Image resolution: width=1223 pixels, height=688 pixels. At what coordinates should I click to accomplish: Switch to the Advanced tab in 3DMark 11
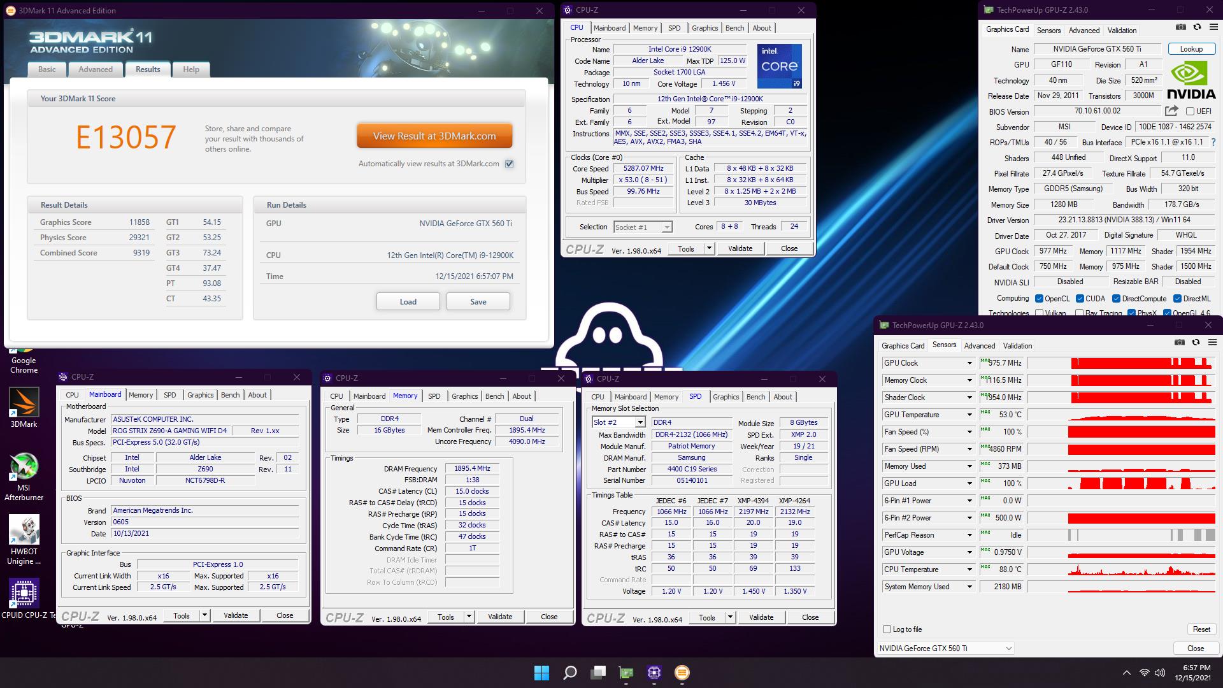(96, 69)
